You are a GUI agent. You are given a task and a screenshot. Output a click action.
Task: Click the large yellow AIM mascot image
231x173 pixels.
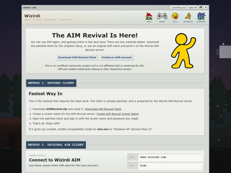184,51
